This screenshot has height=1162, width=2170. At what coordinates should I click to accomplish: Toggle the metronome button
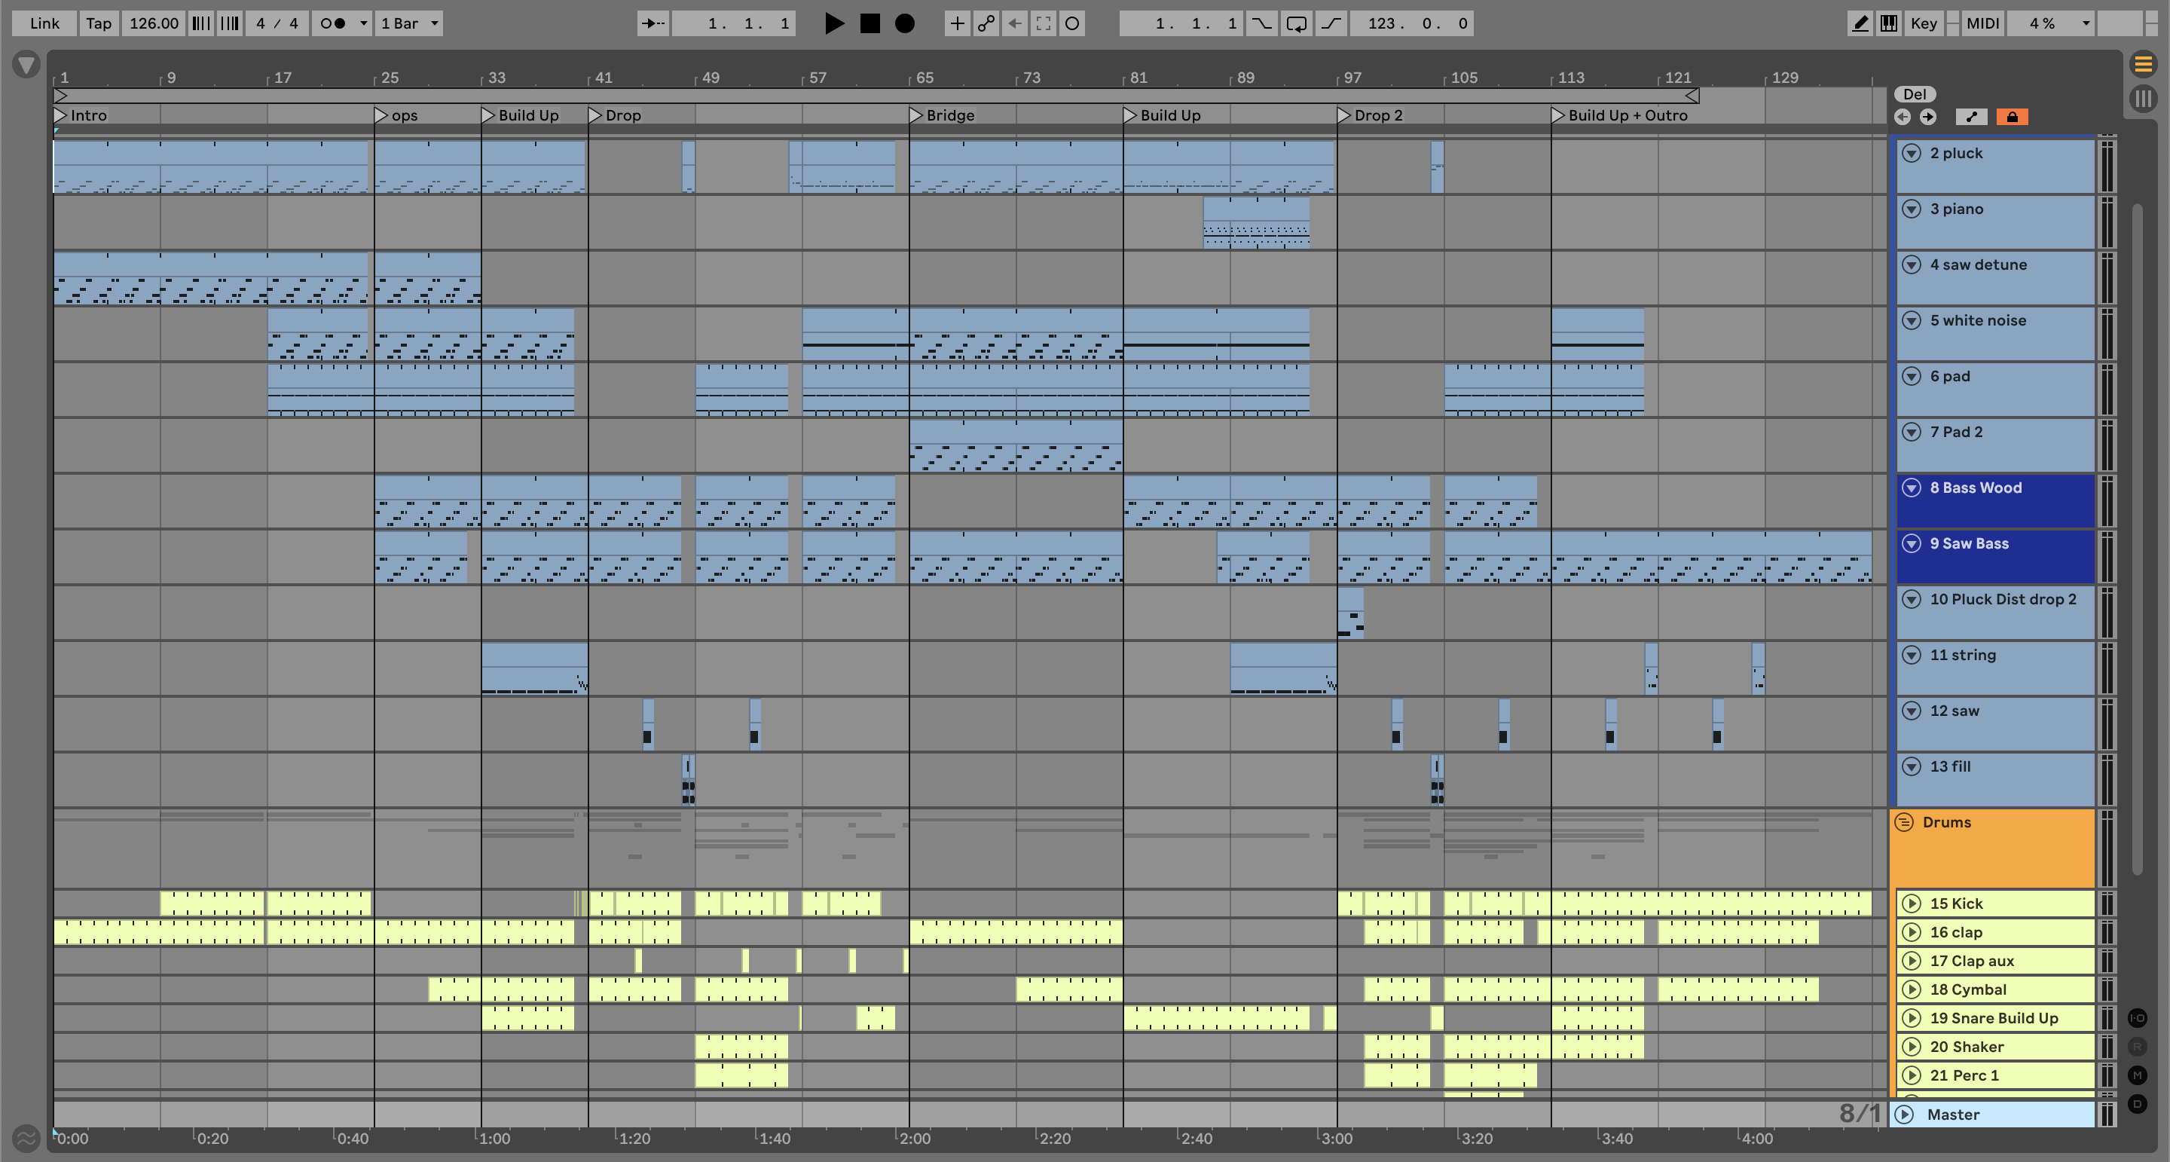(x=334, y=23)
